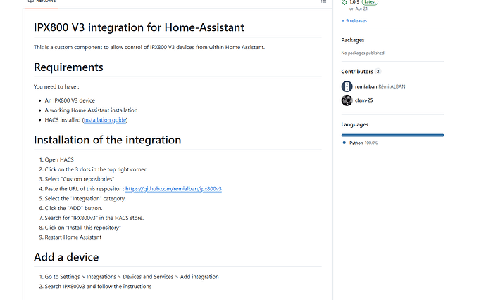
Task: Click the Add a device heading
Action: [66, 257]
